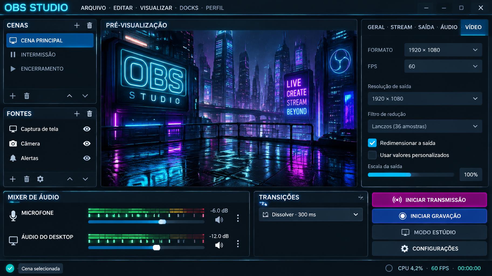
Task: Open source properties gear in Fontes panel
Action: click(x=40, y=179)
